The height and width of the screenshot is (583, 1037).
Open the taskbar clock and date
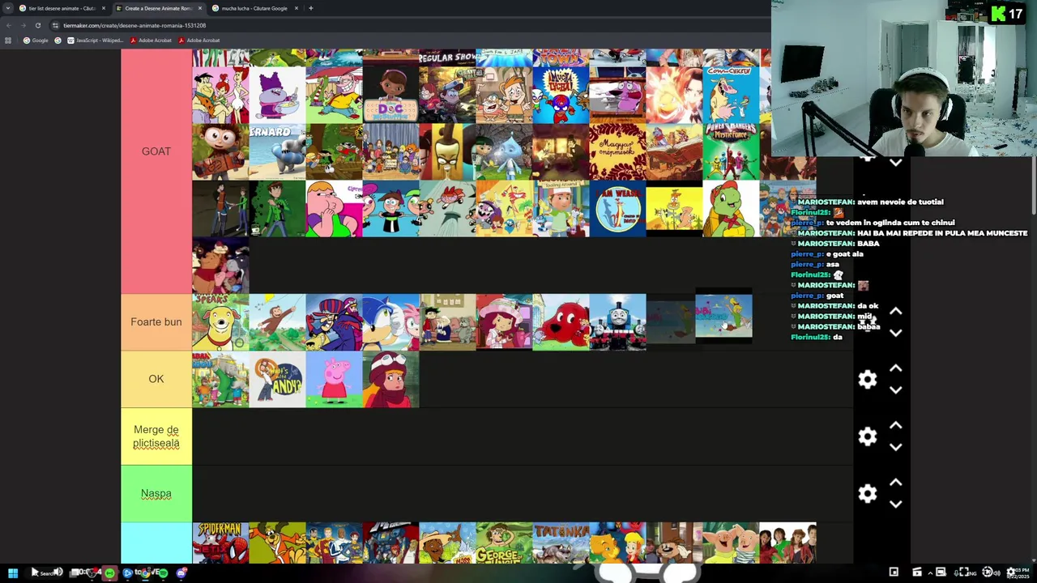pos(1018,573)
